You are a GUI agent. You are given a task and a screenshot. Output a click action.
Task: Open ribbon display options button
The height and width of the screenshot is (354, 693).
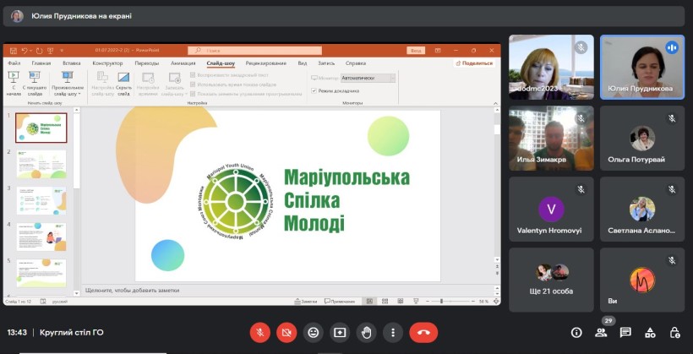[x=438, y=51]
